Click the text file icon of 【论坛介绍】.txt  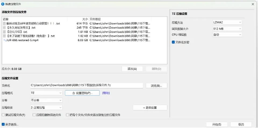5,32
